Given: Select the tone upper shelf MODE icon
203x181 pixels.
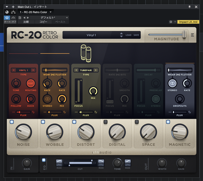Looking at the screenshot, I should pos(128,161).
